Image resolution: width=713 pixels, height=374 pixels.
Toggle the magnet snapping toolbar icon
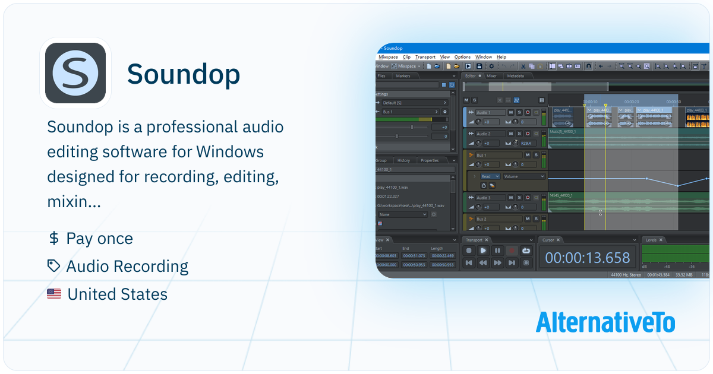coord(588,66)
